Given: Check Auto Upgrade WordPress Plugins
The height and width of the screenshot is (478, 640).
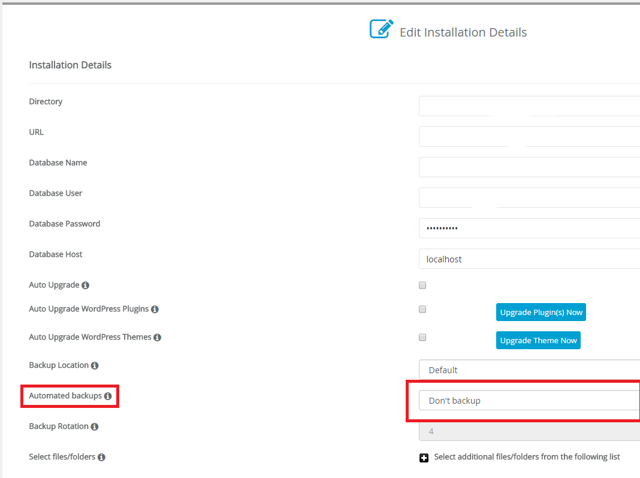Looking at the screenshot, I should pos(422,308).
